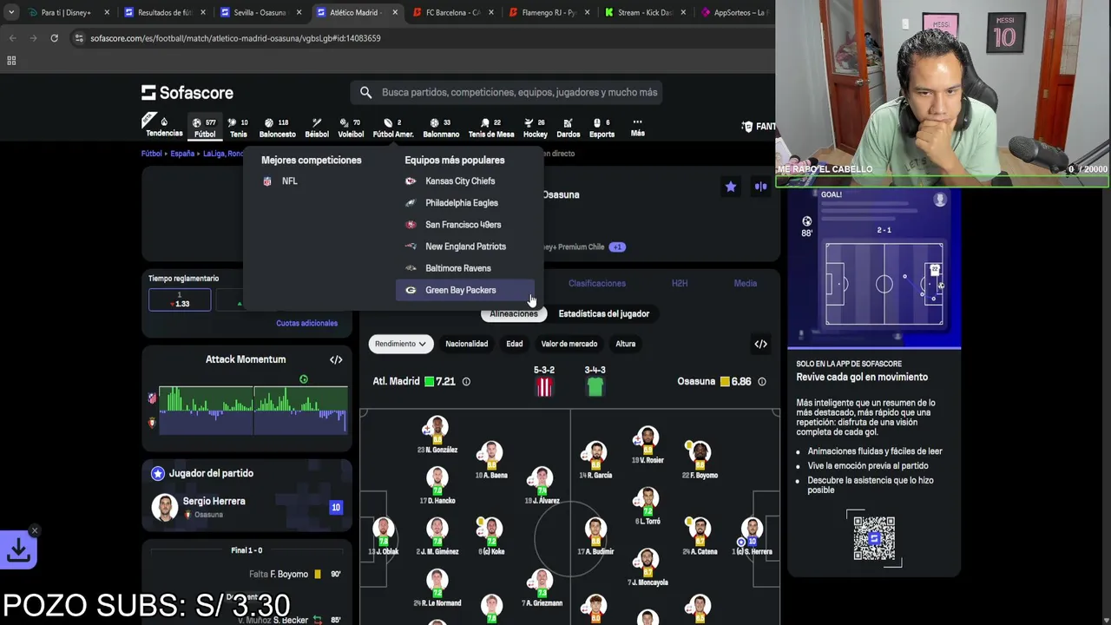Open the Tenis sport section
This screenshot has width=1111, height=625.
point(238,127)
